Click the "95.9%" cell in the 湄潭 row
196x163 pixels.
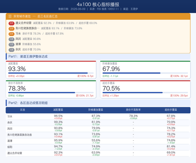[58, 140]
